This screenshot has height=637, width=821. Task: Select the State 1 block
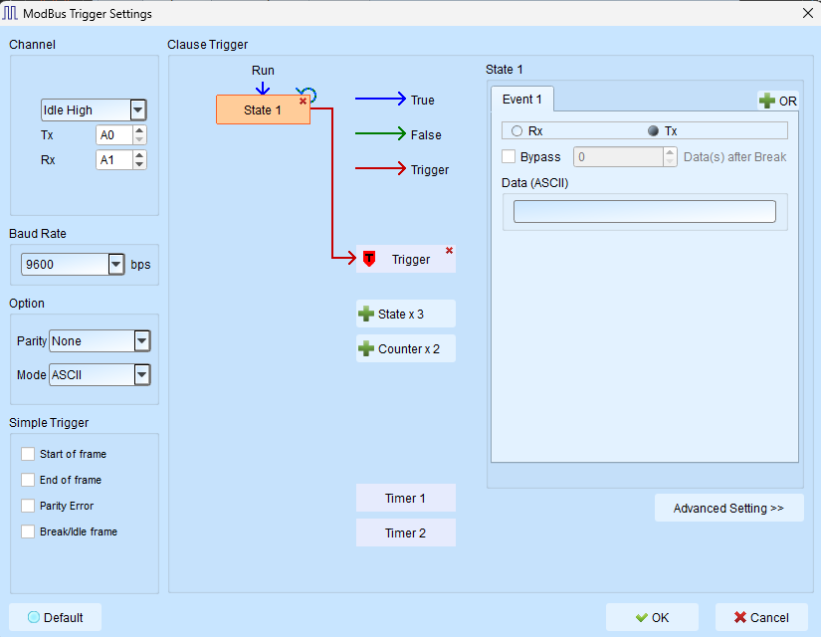[x=263, y=110]
